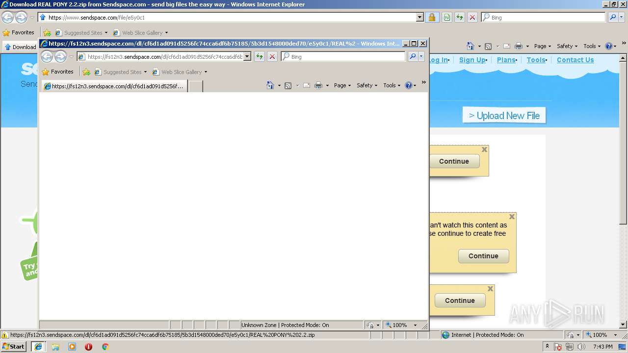The width and height of the screenshot is (628, 353).
Task: Open Page menu in popup window
Action: (x=342, y=85)
